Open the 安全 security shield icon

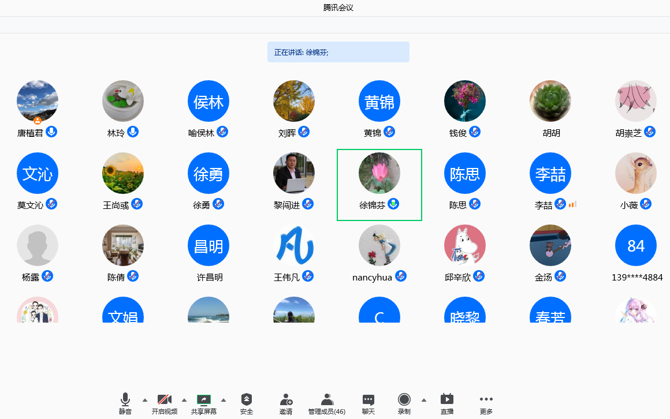(247, 399)
